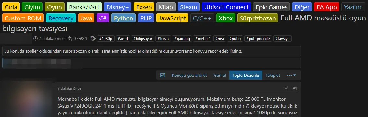This screenshot has height=117, width=368.
Task: Choose the #pubgmobile tag
Action: coord(258,39)
